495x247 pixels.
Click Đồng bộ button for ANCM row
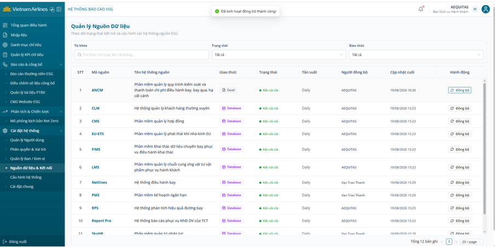click(459, 90)
